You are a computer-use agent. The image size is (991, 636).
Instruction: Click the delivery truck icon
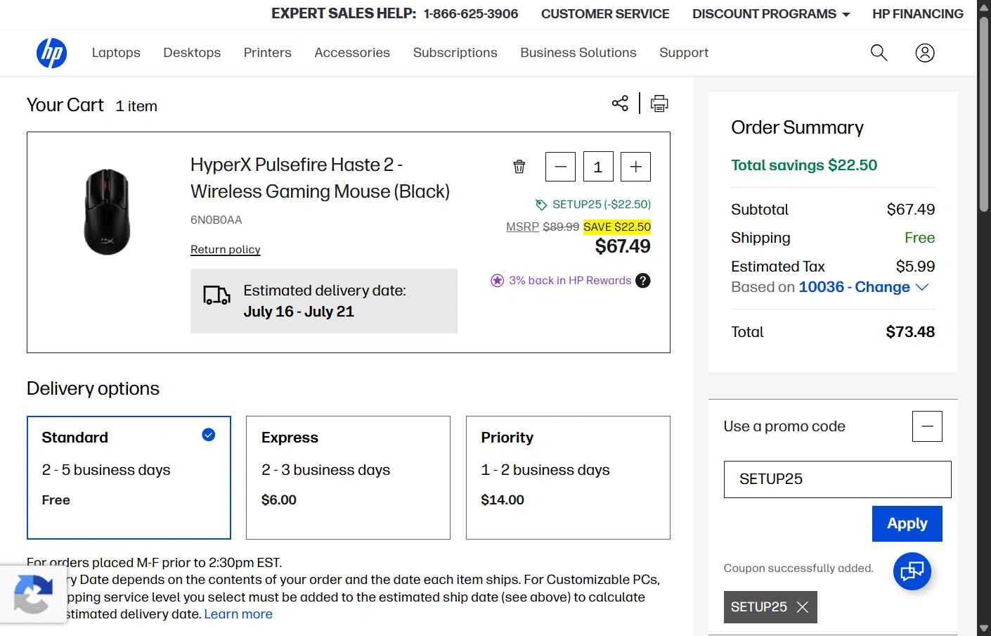click(x=216, y=295)
